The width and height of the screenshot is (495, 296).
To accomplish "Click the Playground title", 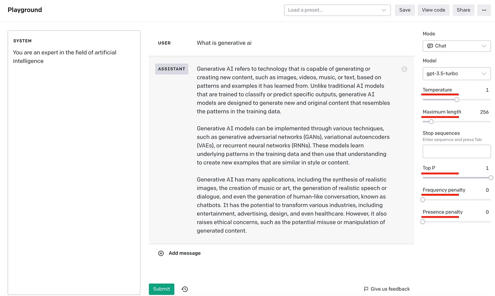I will point(25,10).
